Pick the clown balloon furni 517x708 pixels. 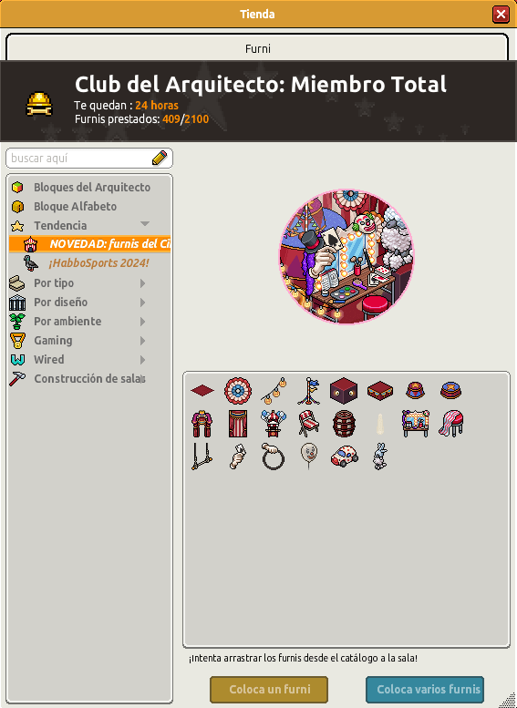pos(309,456)
